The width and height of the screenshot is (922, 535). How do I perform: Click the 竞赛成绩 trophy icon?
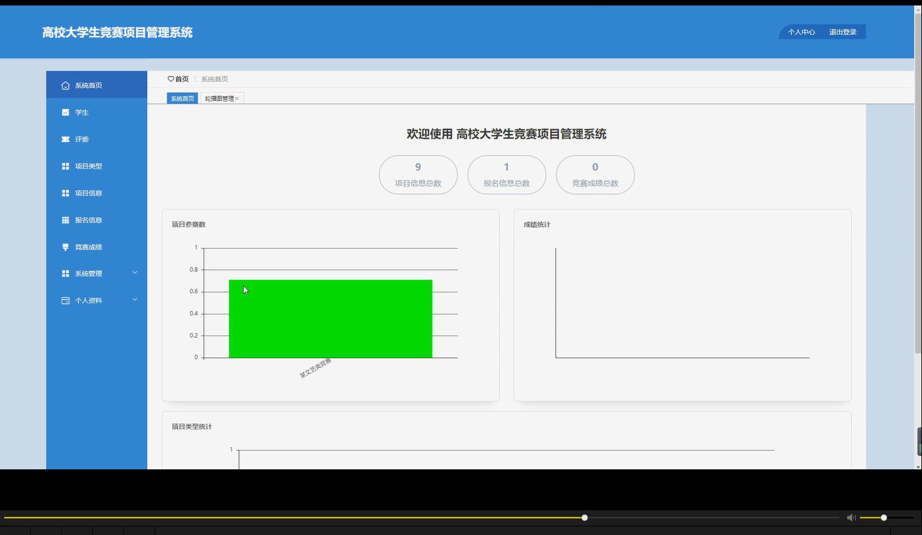click(x=65, y=246)
